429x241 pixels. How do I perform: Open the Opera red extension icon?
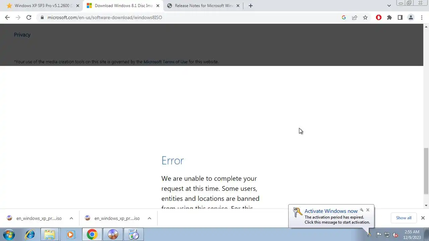tap(379, 17)
